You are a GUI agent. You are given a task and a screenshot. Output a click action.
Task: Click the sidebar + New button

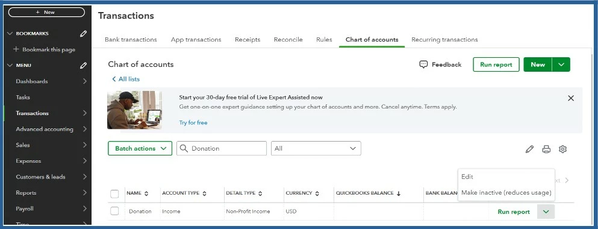pos(46,12)
